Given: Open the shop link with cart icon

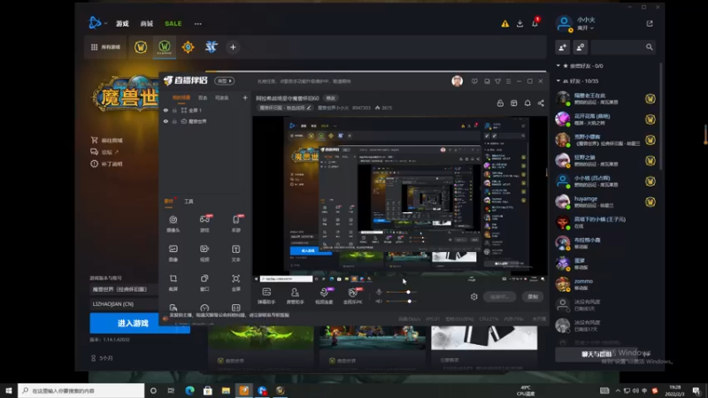Looking at the screenshot, I should (106, 141).
